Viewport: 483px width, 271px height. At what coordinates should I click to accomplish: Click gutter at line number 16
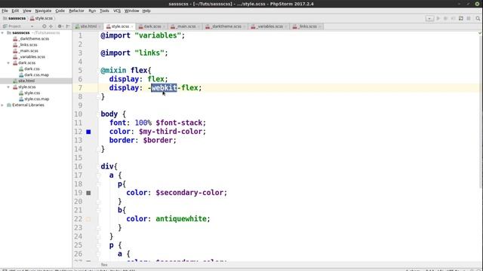click(x=78, y=166)
